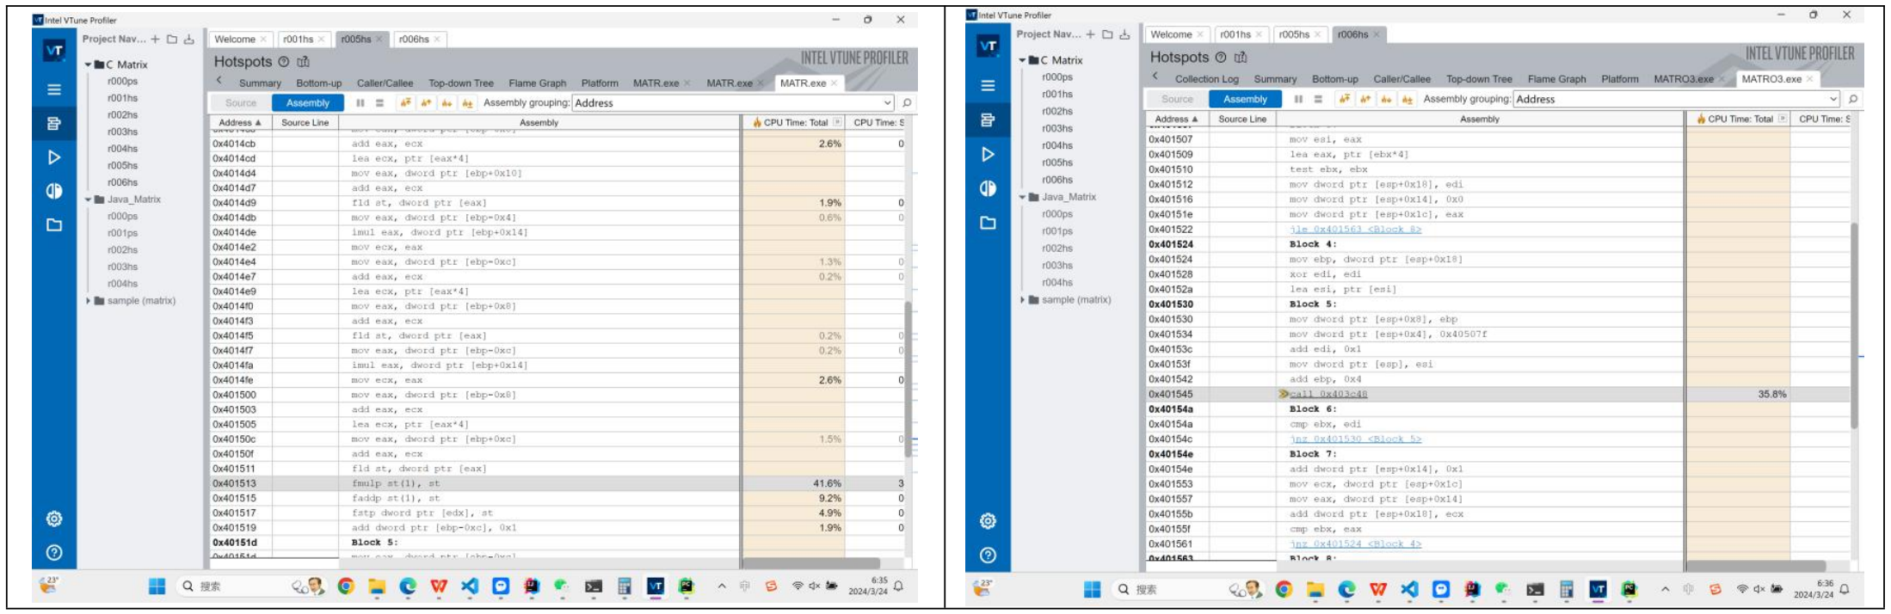Expand sample (matrix) project in left window

click(88, 301)
